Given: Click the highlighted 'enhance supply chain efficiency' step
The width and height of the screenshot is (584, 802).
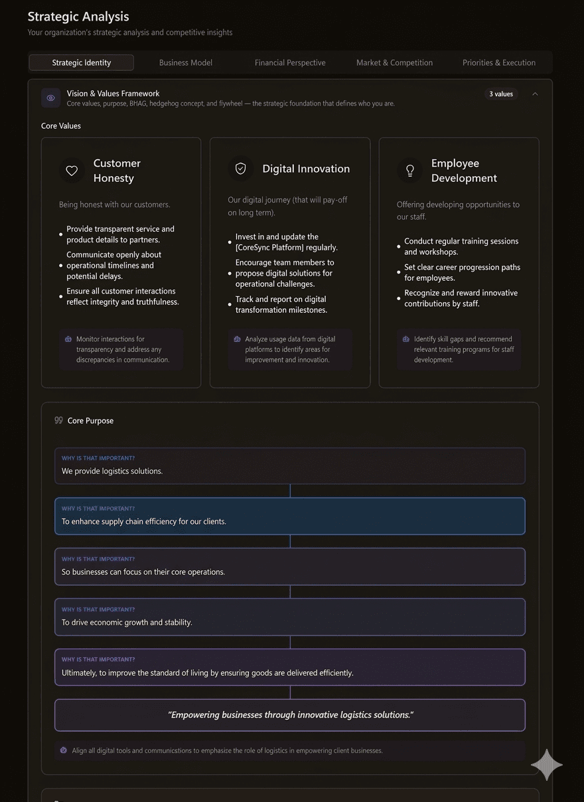Looking at the screenshot, I should click(x=289, y=516).
